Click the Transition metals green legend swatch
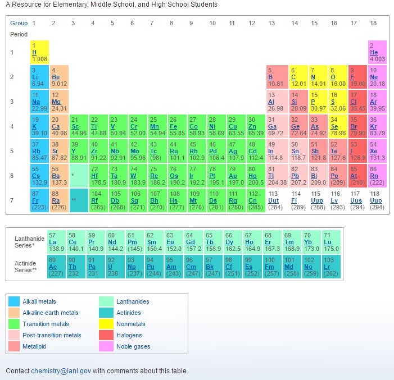This screenshot has height=380, width=394. (x=14, y=324)
